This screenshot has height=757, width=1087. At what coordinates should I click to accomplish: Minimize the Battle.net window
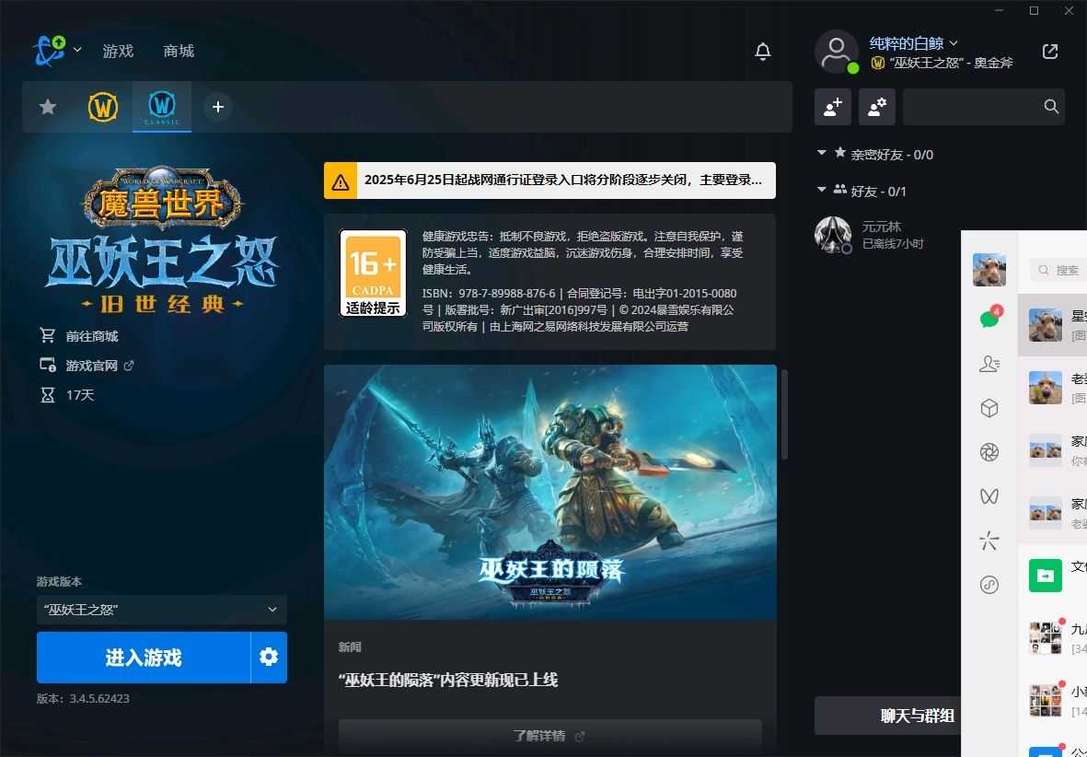1000,10
